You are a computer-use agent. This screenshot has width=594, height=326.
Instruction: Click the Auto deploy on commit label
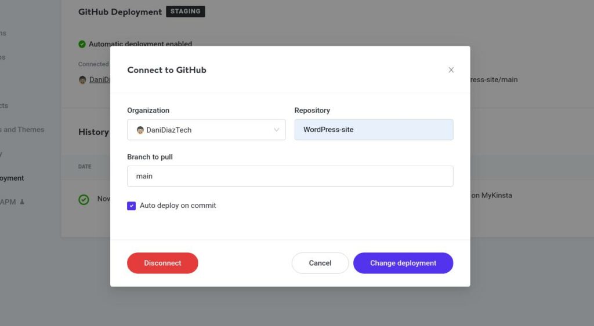coord(178,206)
